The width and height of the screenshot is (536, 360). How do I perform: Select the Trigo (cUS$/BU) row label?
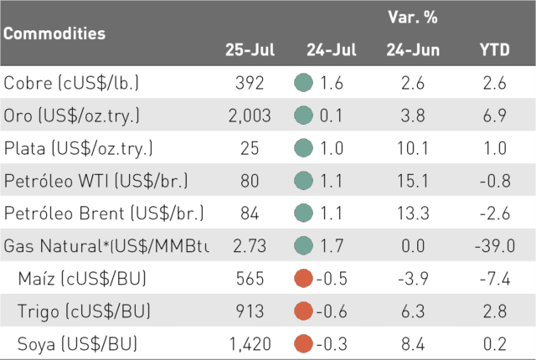[84, 311]
